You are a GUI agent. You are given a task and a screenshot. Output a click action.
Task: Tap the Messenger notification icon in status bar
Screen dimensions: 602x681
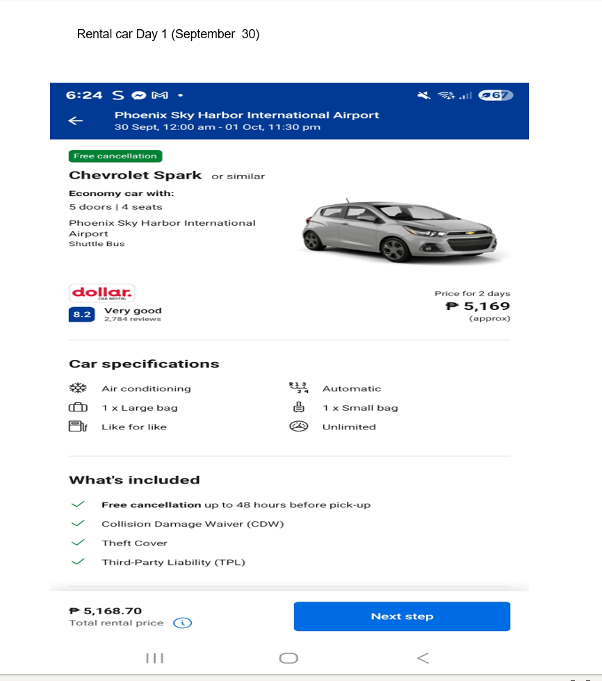[x=138, y=95]
